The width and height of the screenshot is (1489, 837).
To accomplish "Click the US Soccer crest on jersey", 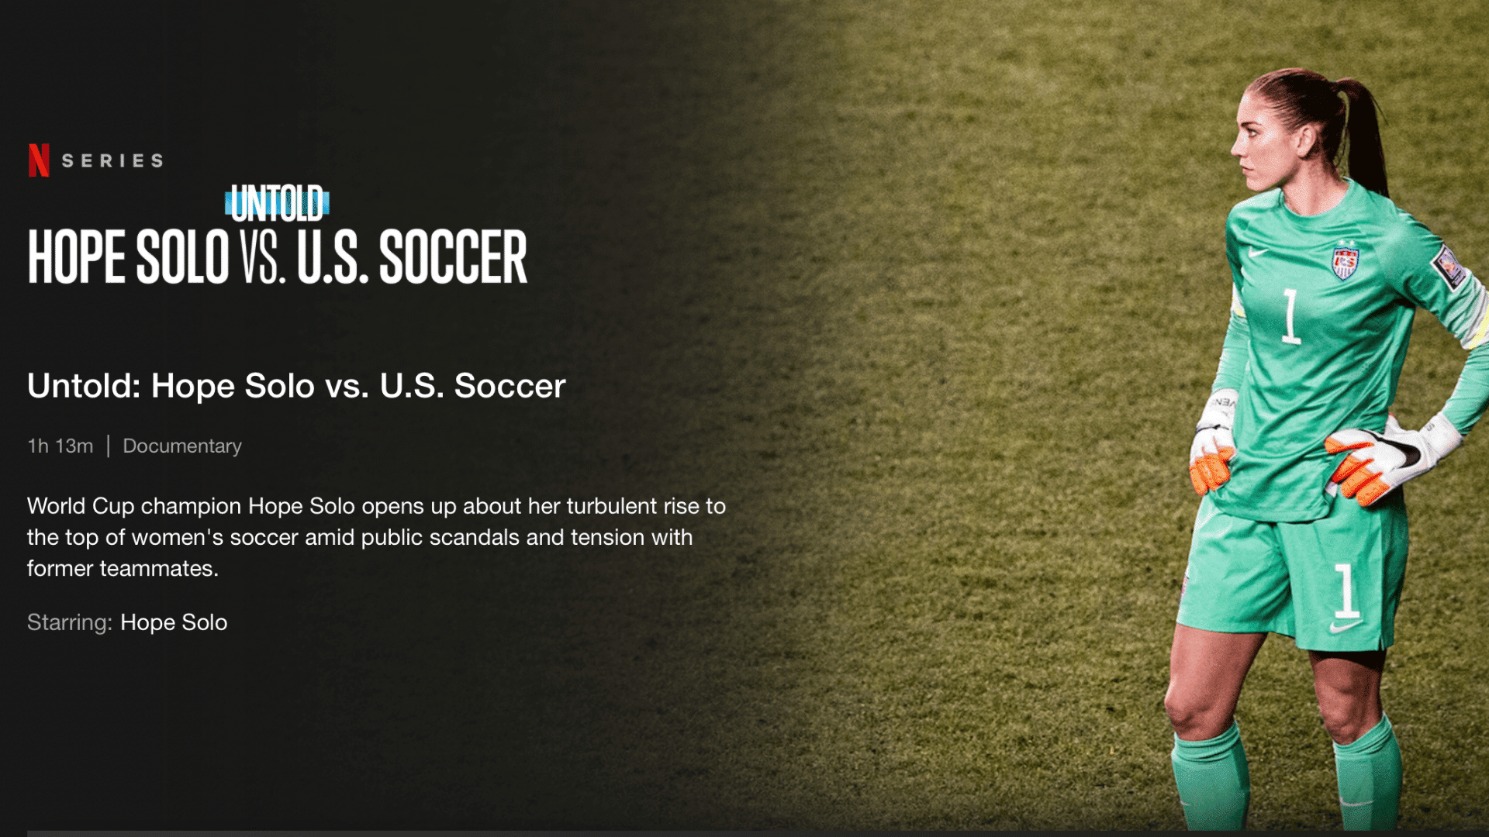I will (1346, 263).
